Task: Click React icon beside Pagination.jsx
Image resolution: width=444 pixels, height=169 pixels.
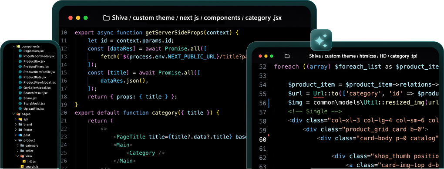Action: 20,51
